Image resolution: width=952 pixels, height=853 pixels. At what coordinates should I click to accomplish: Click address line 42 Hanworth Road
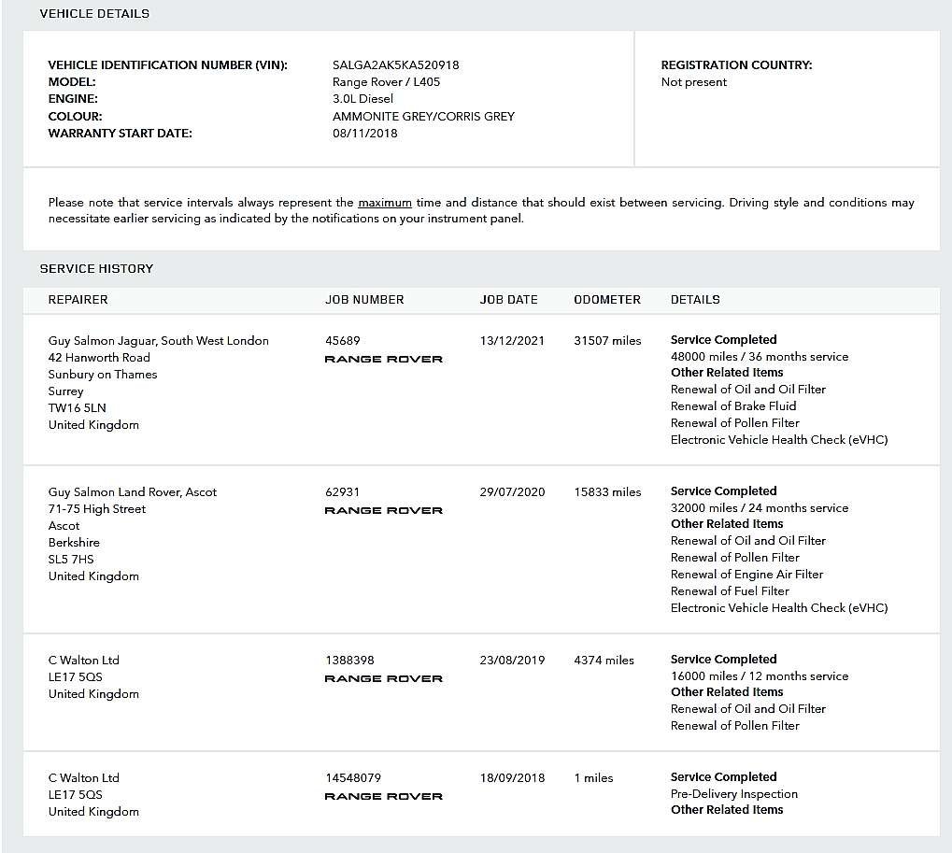[99, 358]
